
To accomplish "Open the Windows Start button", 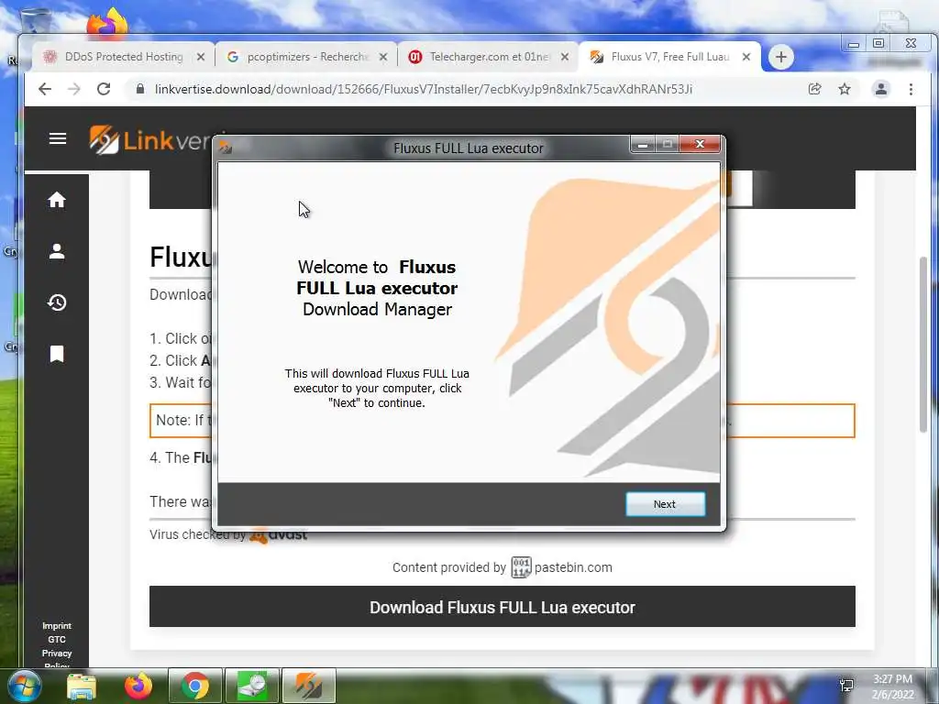I will point(23,686).
